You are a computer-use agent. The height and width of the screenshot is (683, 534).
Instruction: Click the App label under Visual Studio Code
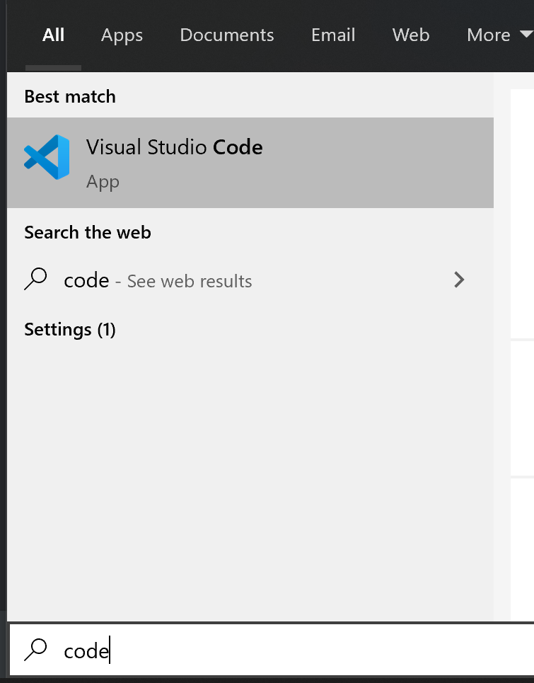click(x=103, y=182)
